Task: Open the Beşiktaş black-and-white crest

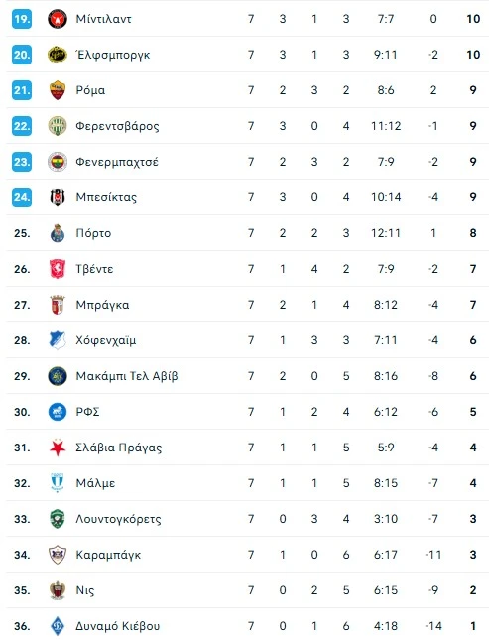Action: point(58,197)
